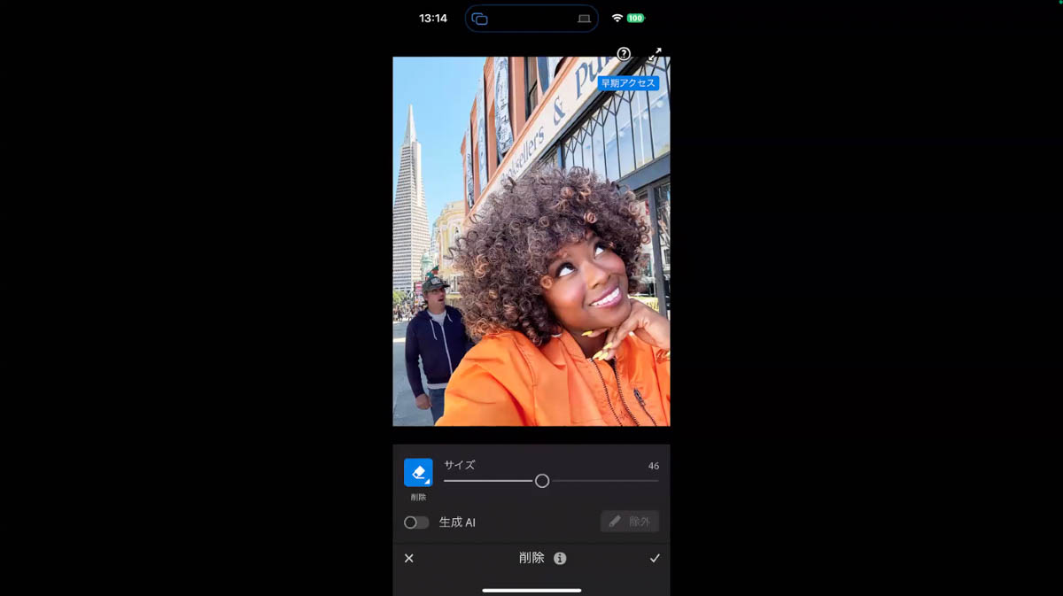Tap the 13:14 clock
This screenshot has height=596, width=1063.
click(x=433, y=18)
